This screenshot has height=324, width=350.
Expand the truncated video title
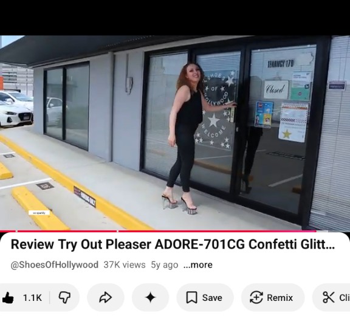coord(173,244)
